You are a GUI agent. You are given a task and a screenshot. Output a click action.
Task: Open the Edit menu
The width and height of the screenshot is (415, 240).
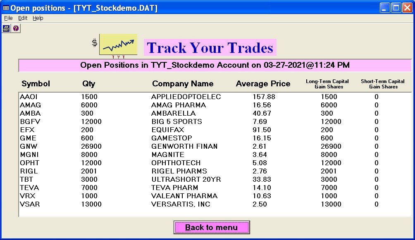click(x=22, y=18)
